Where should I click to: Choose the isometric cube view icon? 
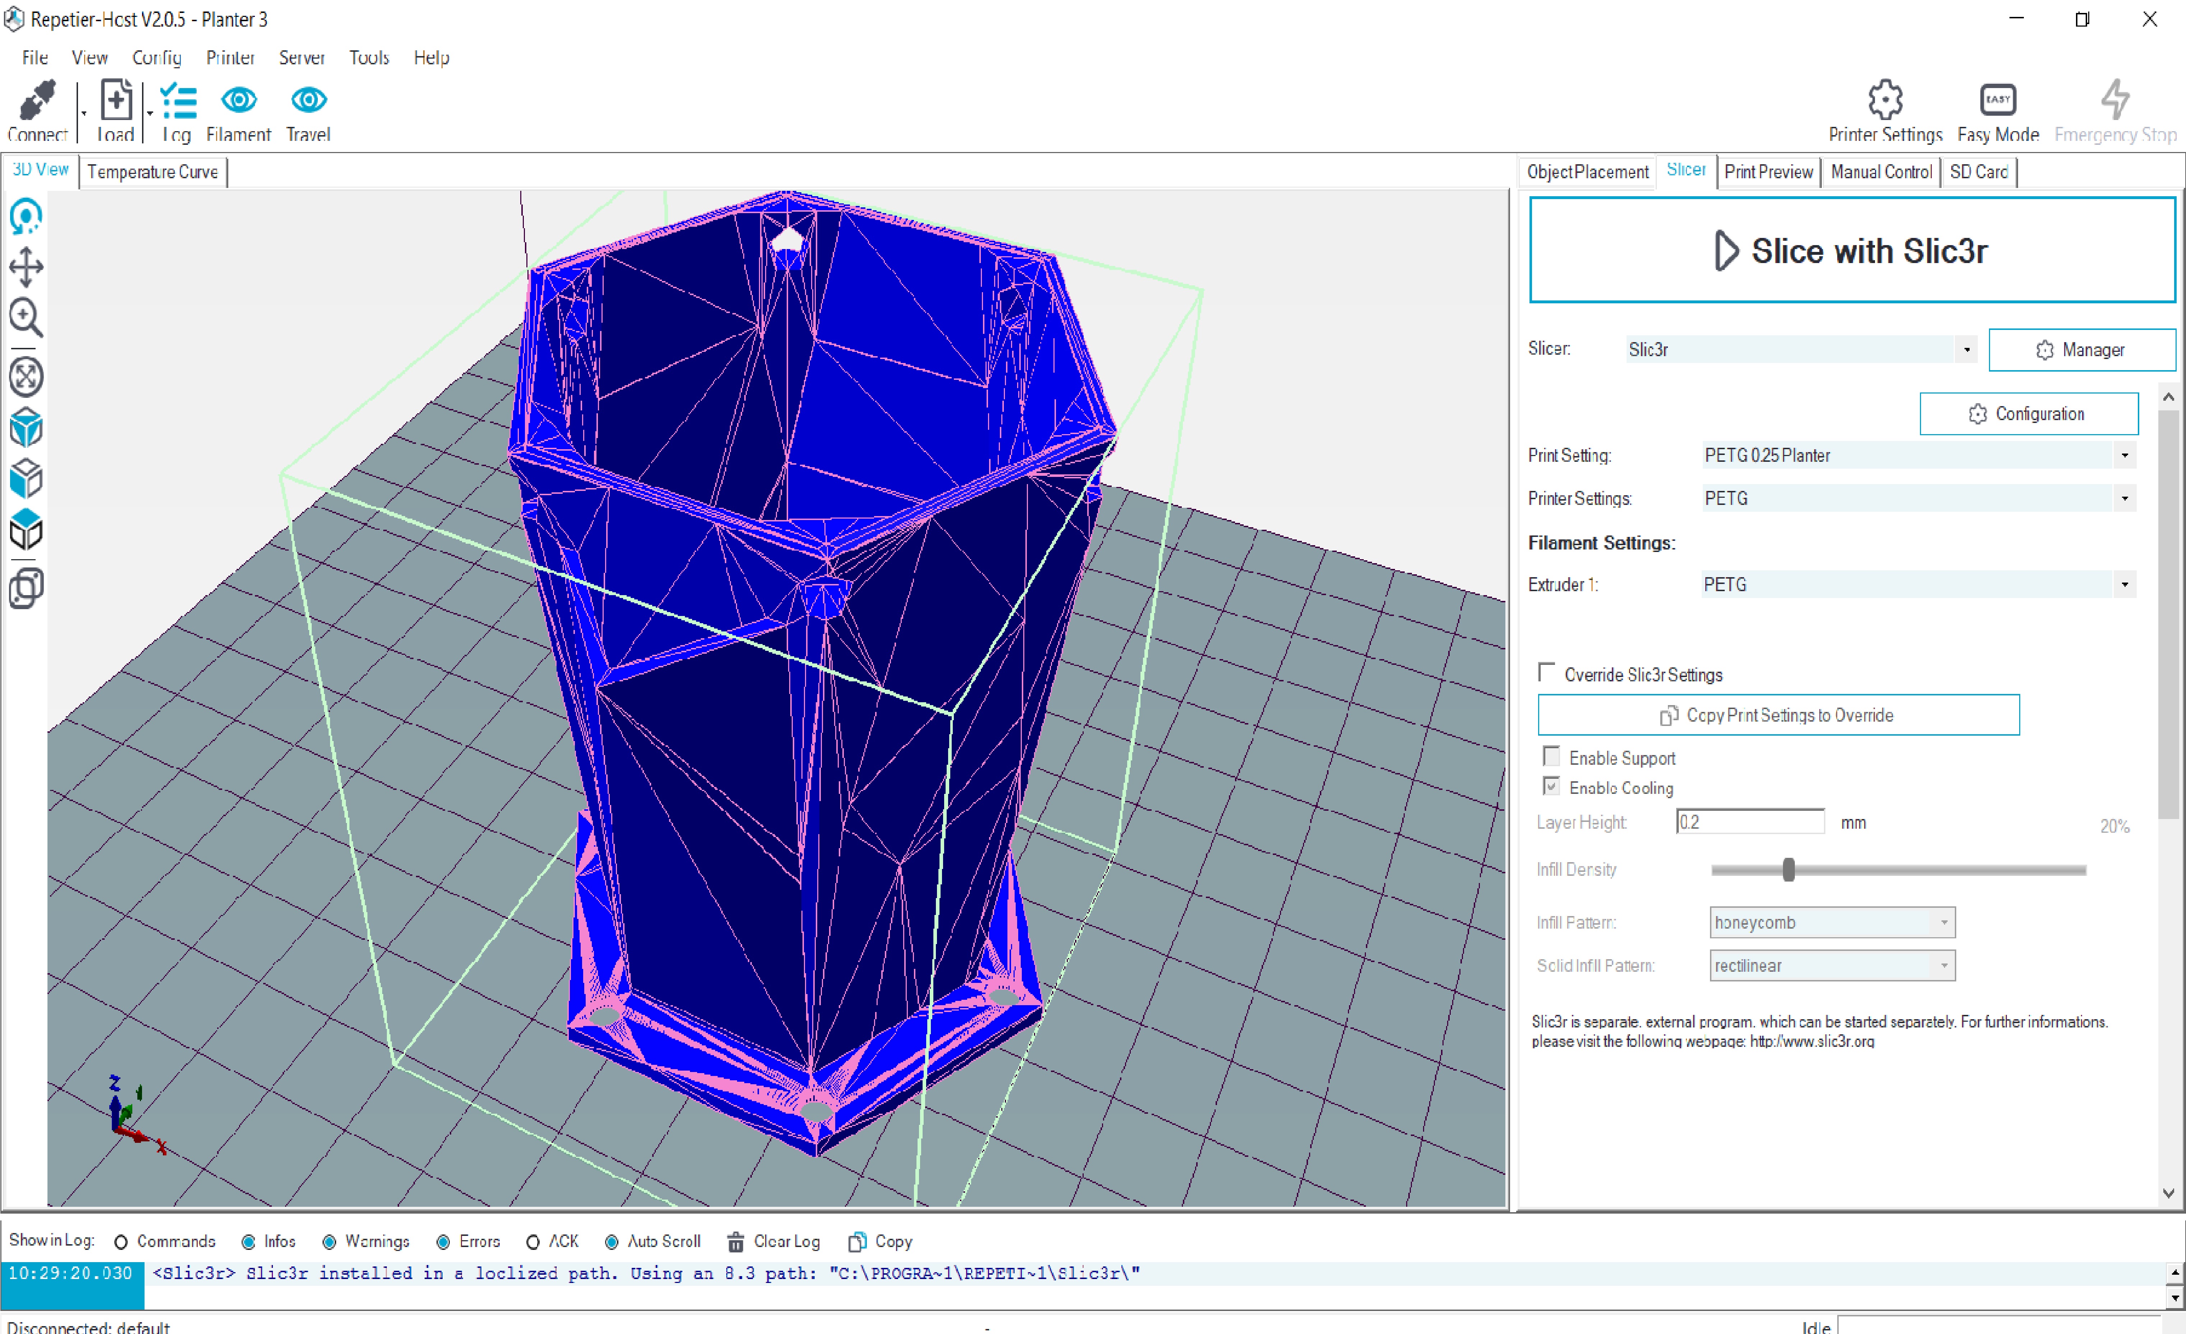coord(26,428)
